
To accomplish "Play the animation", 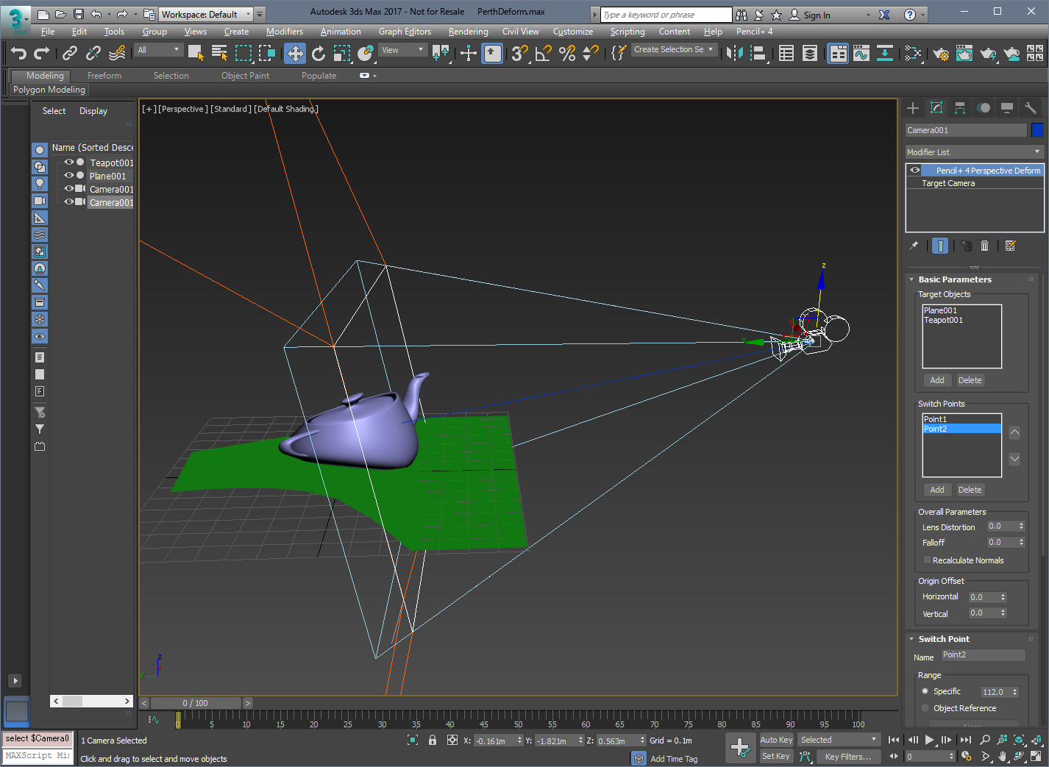I will coord(929,740).
